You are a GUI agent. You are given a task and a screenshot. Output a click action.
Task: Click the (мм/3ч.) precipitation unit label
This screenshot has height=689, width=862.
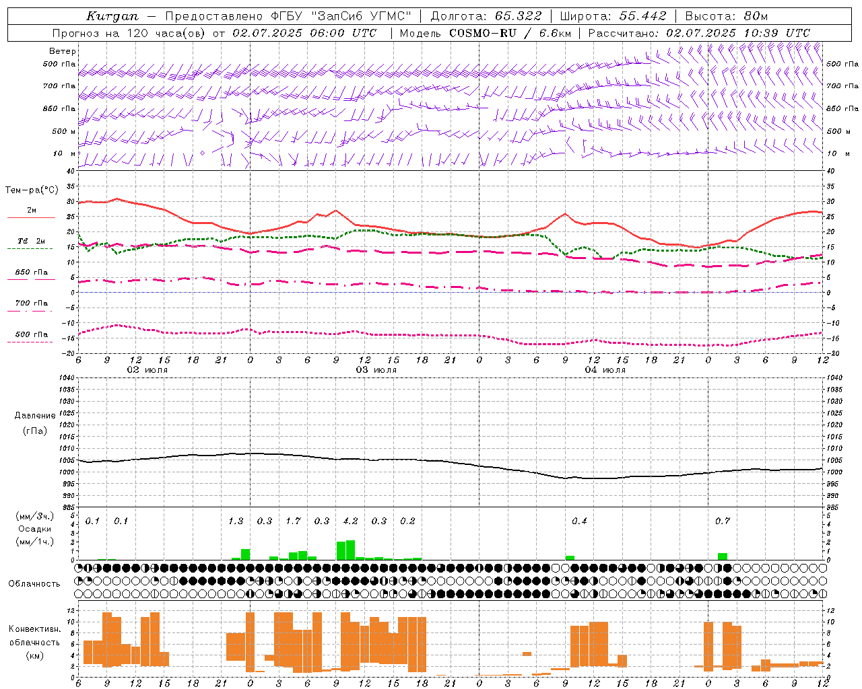click(34, 517)
